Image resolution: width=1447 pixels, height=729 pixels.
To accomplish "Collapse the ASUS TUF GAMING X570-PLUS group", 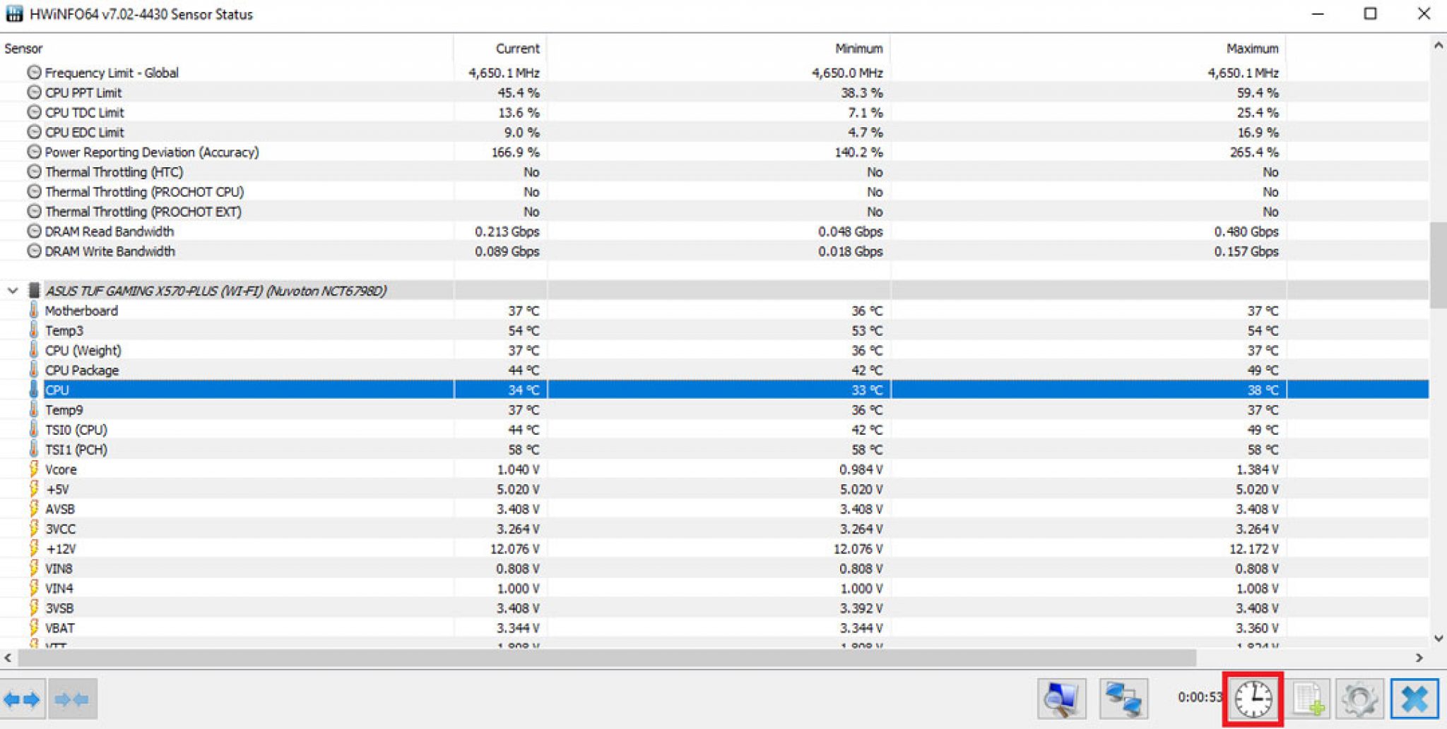I will 13,291.
